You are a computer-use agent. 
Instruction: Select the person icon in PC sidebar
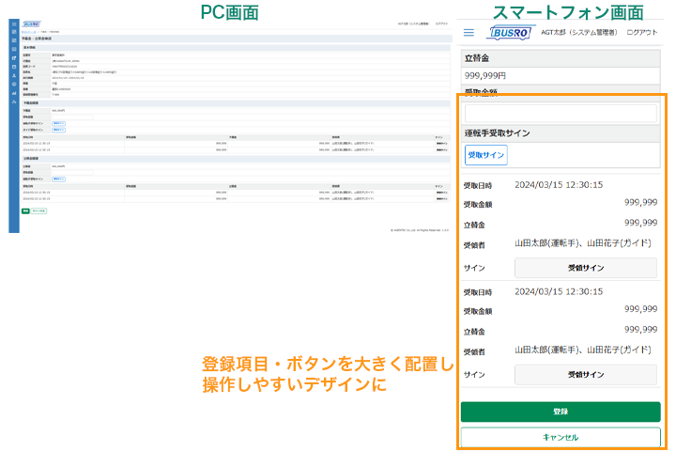click(x=14, y=75)
